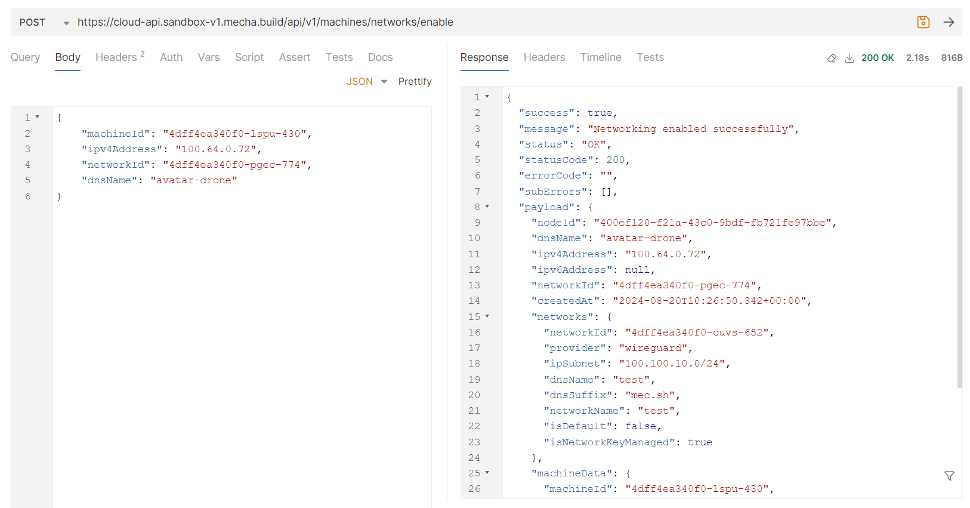Screen dimensions: 970x508
Task: Prettify the JSON body
Action: point(415,81)
